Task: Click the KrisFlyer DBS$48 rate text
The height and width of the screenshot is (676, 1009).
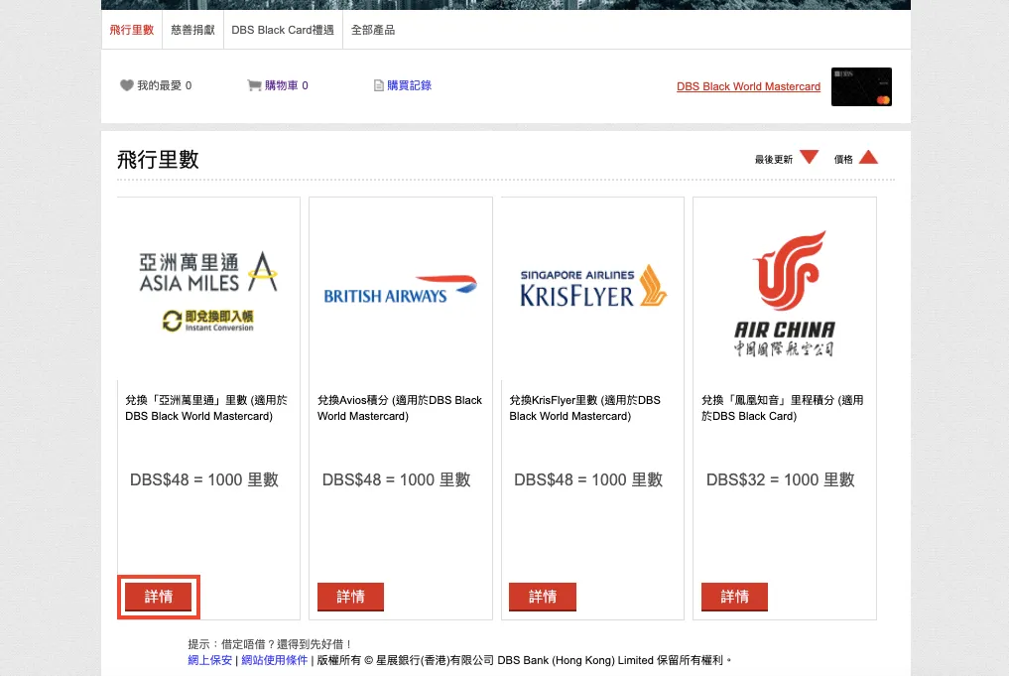Action: click(588, 479)
